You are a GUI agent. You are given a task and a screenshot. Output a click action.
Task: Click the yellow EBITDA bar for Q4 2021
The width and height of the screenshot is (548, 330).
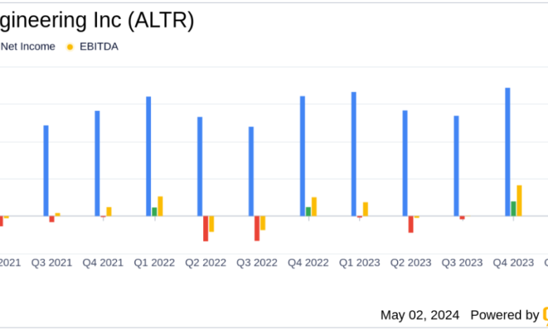109,211
